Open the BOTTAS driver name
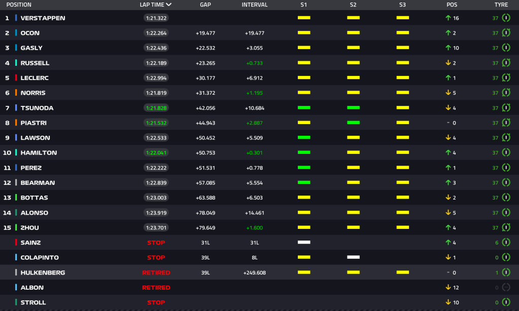This screenshot has width=519, height=311. [34, 198]
